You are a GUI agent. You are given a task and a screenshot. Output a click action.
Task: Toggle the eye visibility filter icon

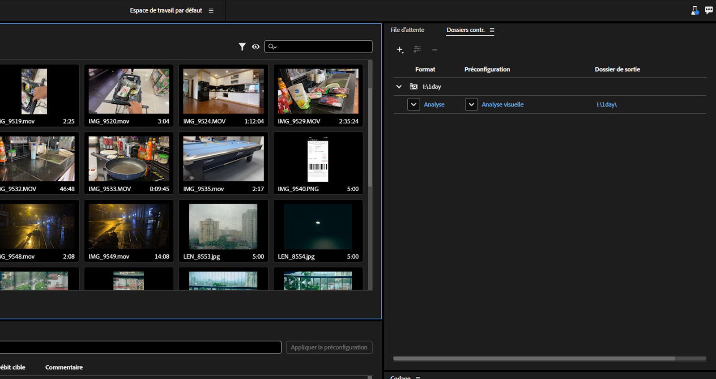tap(256, 47)
